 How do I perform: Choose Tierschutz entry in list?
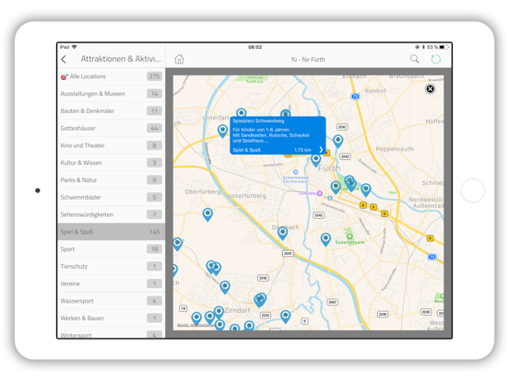112,266
